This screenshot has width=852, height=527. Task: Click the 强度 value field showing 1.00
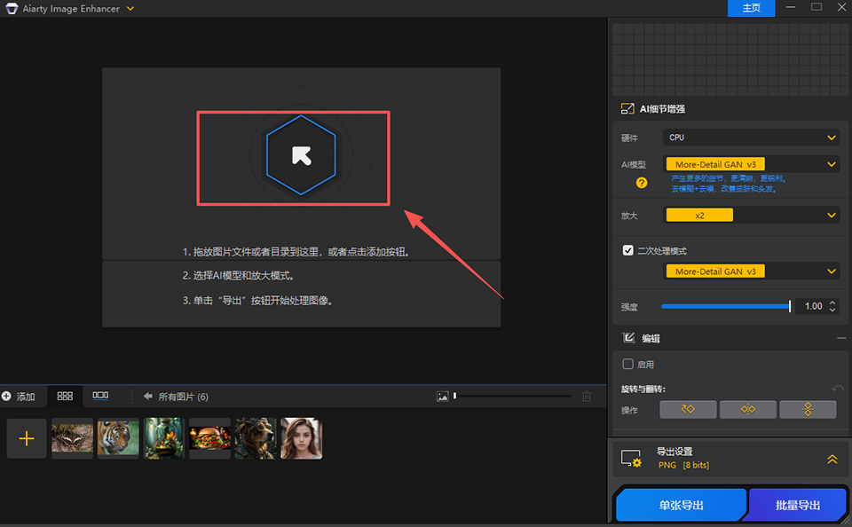[812, 306]
